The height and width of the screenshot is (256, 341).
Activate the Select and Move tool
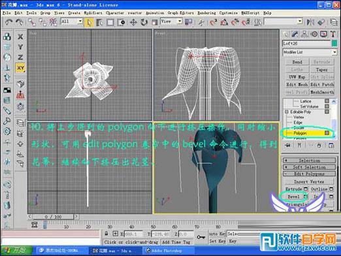tap(133, 22)
